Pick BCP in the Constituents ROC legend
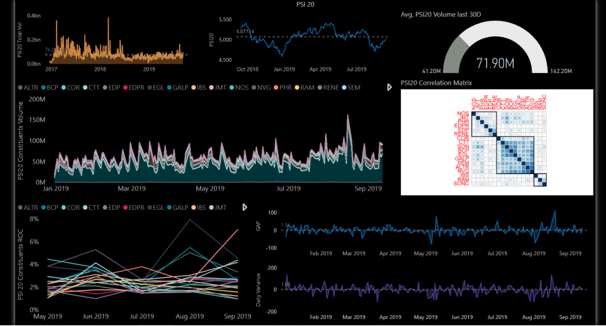Image resolution: width=606 pixels, height=326 pixels. [50, 208]
